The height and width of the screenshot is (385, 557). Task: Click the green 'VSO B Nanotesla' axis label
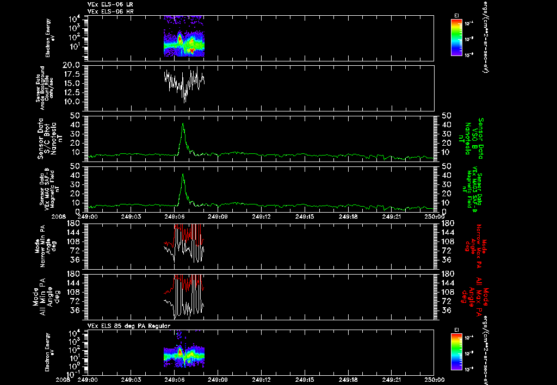pyautogui.click(x=472, y=139)
